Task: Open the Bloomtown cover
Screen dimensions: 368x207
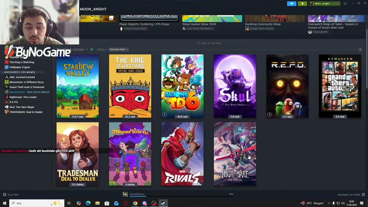Action: 130,154
